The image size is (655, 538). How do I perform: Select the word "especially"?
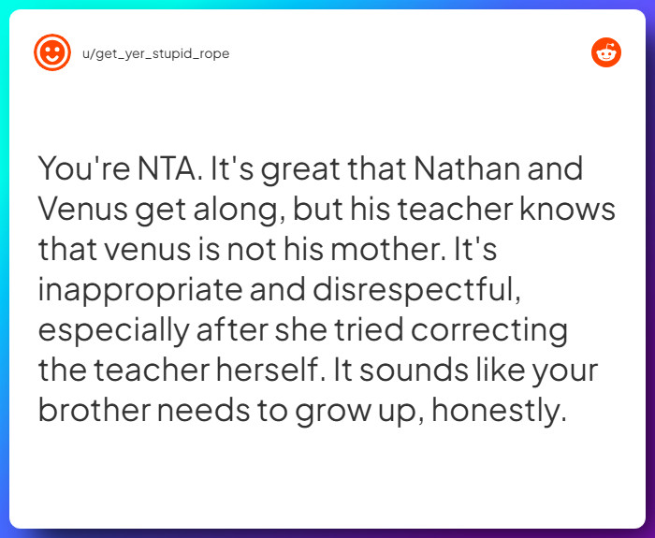114,331
